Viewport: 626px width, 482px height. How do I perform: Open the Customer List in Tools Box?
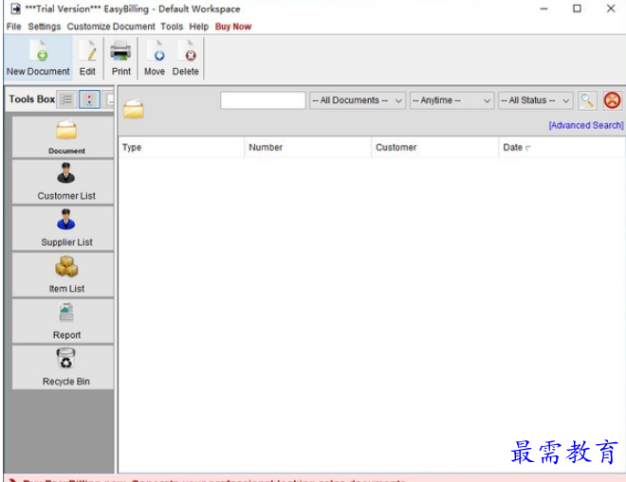[65, 182]
